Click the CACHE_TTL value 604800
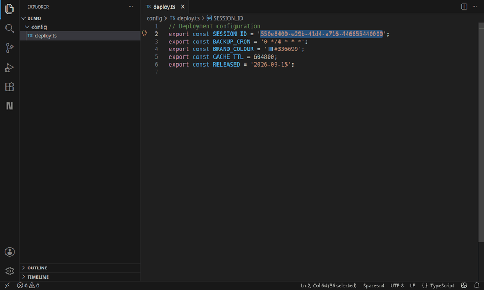Screen dimensions: 484x290 (264, 57)
